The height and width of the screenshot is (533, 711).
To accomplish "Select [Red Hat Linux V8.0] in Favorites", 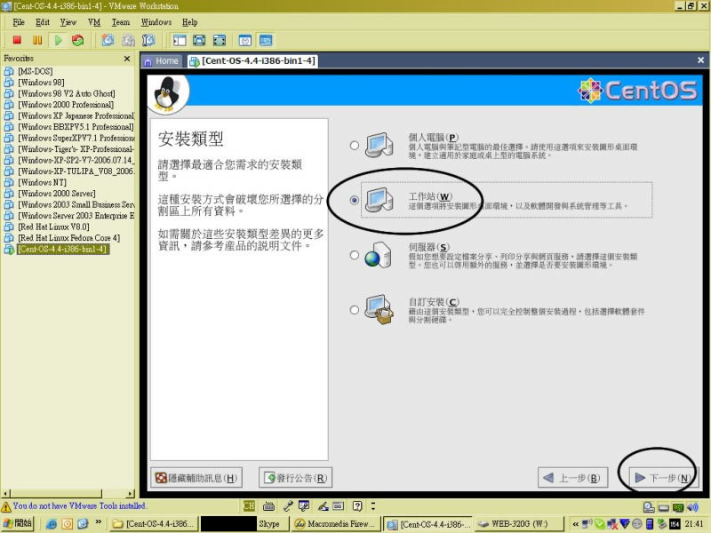I will [x=53, y=227].
